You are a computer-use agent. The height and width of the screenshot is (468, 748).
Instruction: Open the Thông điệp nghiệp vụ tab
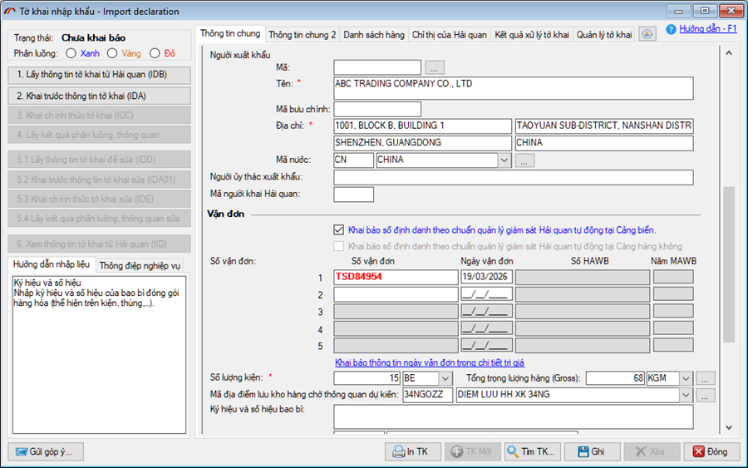[140, 266]
